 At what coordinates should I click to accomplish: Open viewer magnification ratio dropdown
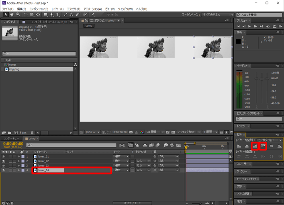[x=93, y=132]
